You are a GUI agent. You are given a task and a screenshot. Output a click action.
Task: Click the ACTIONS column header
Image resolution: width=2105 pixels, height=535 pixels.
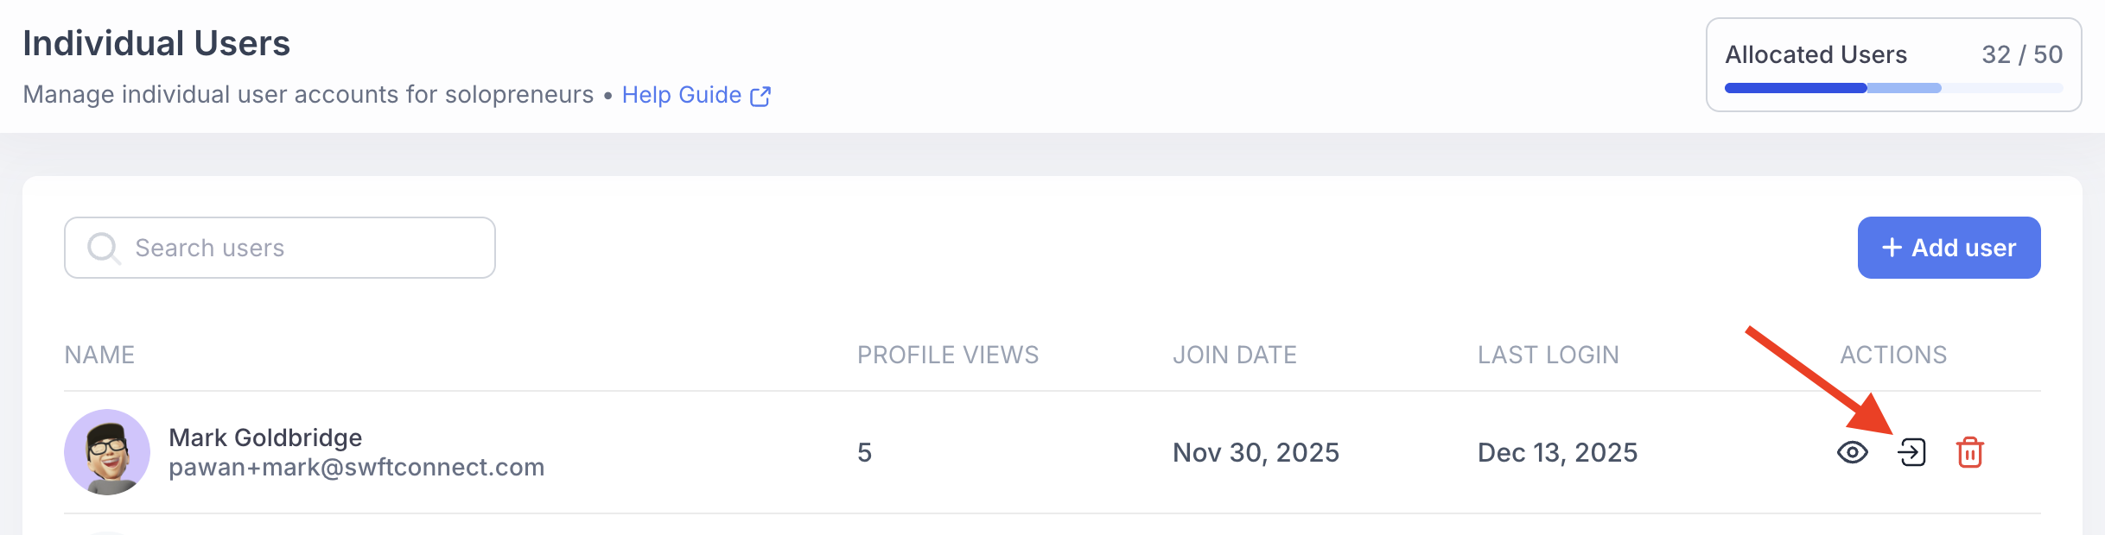pyautogui.click(x=1892, y=355)
